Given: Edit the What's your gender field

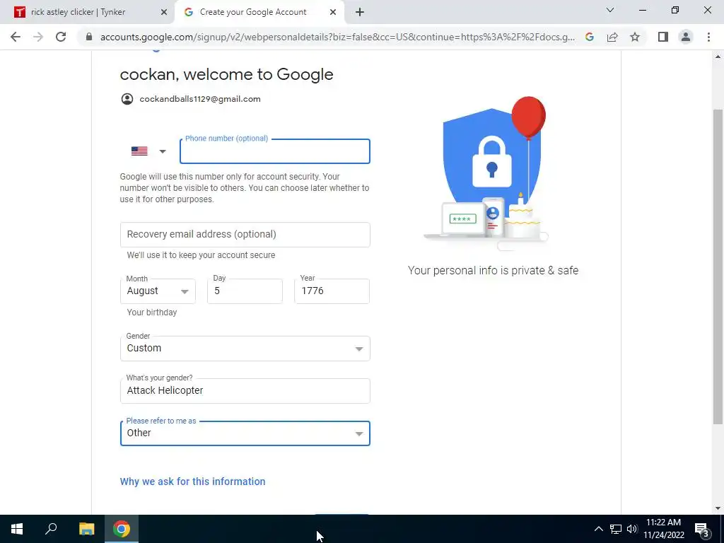Looking at the screenshot, I should tap(245, 391).
